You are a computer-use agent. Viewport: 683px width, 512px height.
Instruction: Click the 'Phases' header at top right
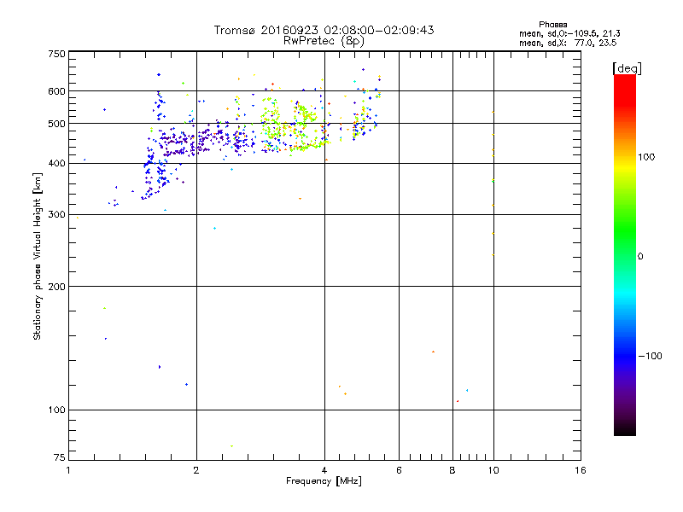(x=552, y=25)
